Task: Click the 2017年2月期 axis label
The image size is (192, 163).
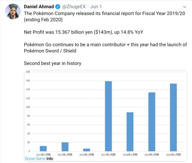Action: [108, 155]
